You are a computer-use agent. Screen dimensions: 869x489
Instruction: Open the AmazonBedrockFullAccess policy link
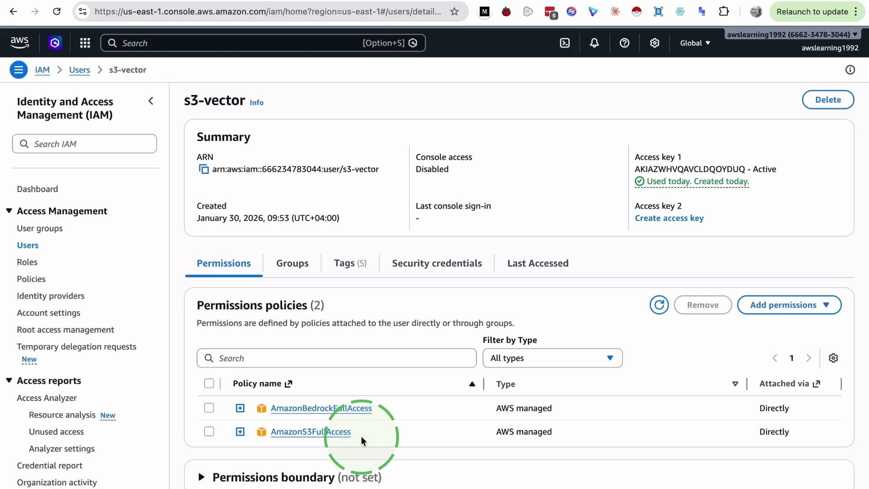pyautogui.click(x=321, y=408)
